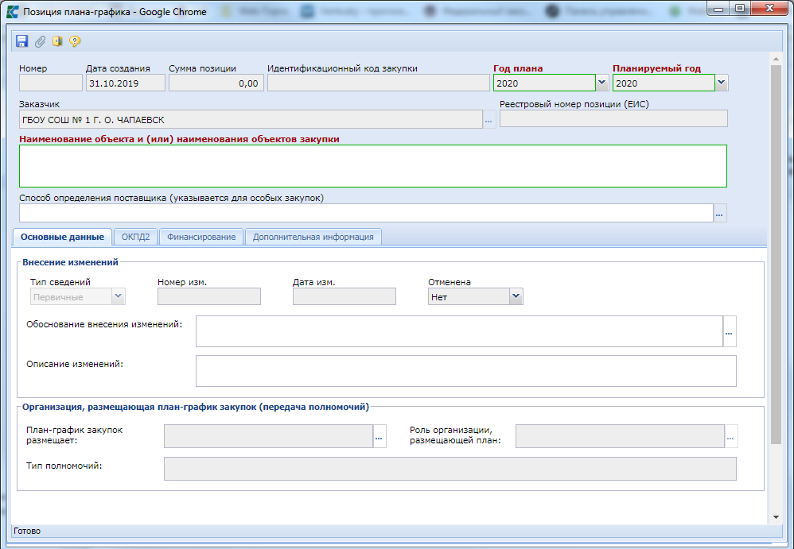Switch to the Финансирование tab
The image size is (794, 549).
point(201,237)
